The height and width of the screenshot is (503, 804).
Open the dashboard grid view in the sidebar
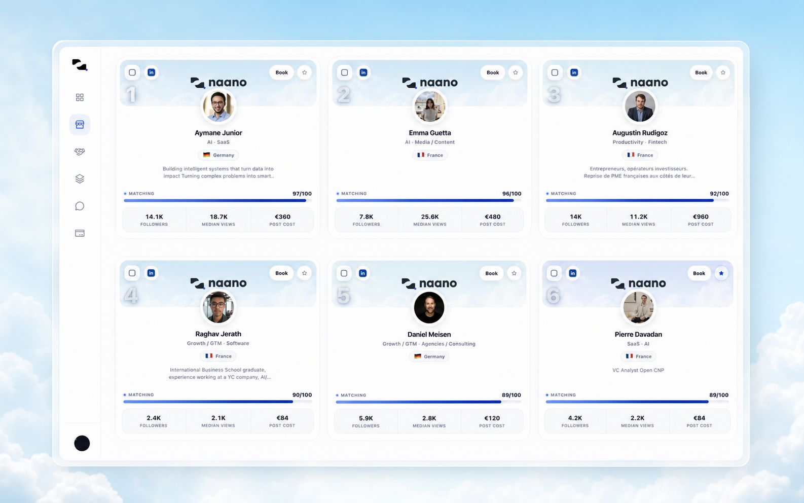[80, 97]
